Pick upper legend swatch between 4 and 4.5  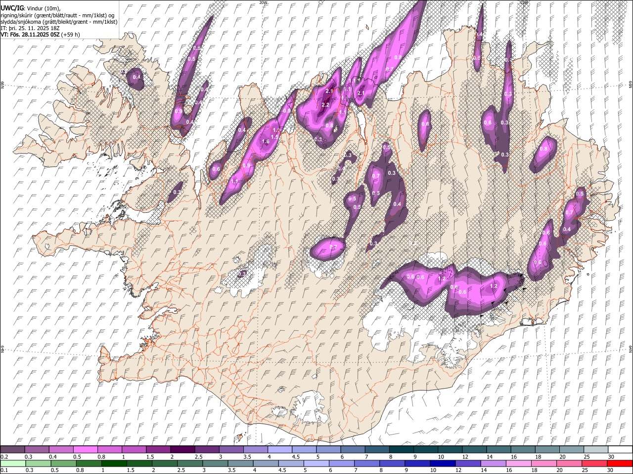(280, 450)
